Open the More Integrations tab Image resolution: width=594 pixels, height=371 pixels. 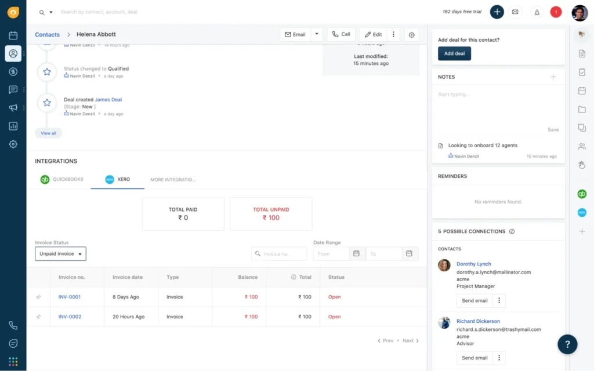[x=173, y=180]
